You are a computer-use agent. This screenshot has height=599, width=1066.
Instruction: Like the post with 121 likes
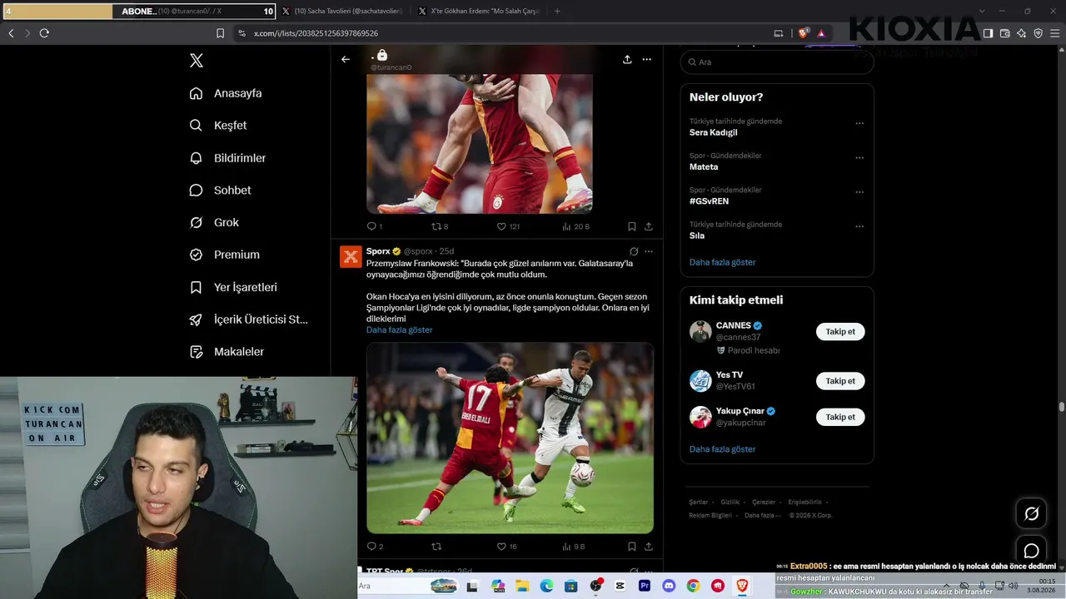tap(508, 226)
